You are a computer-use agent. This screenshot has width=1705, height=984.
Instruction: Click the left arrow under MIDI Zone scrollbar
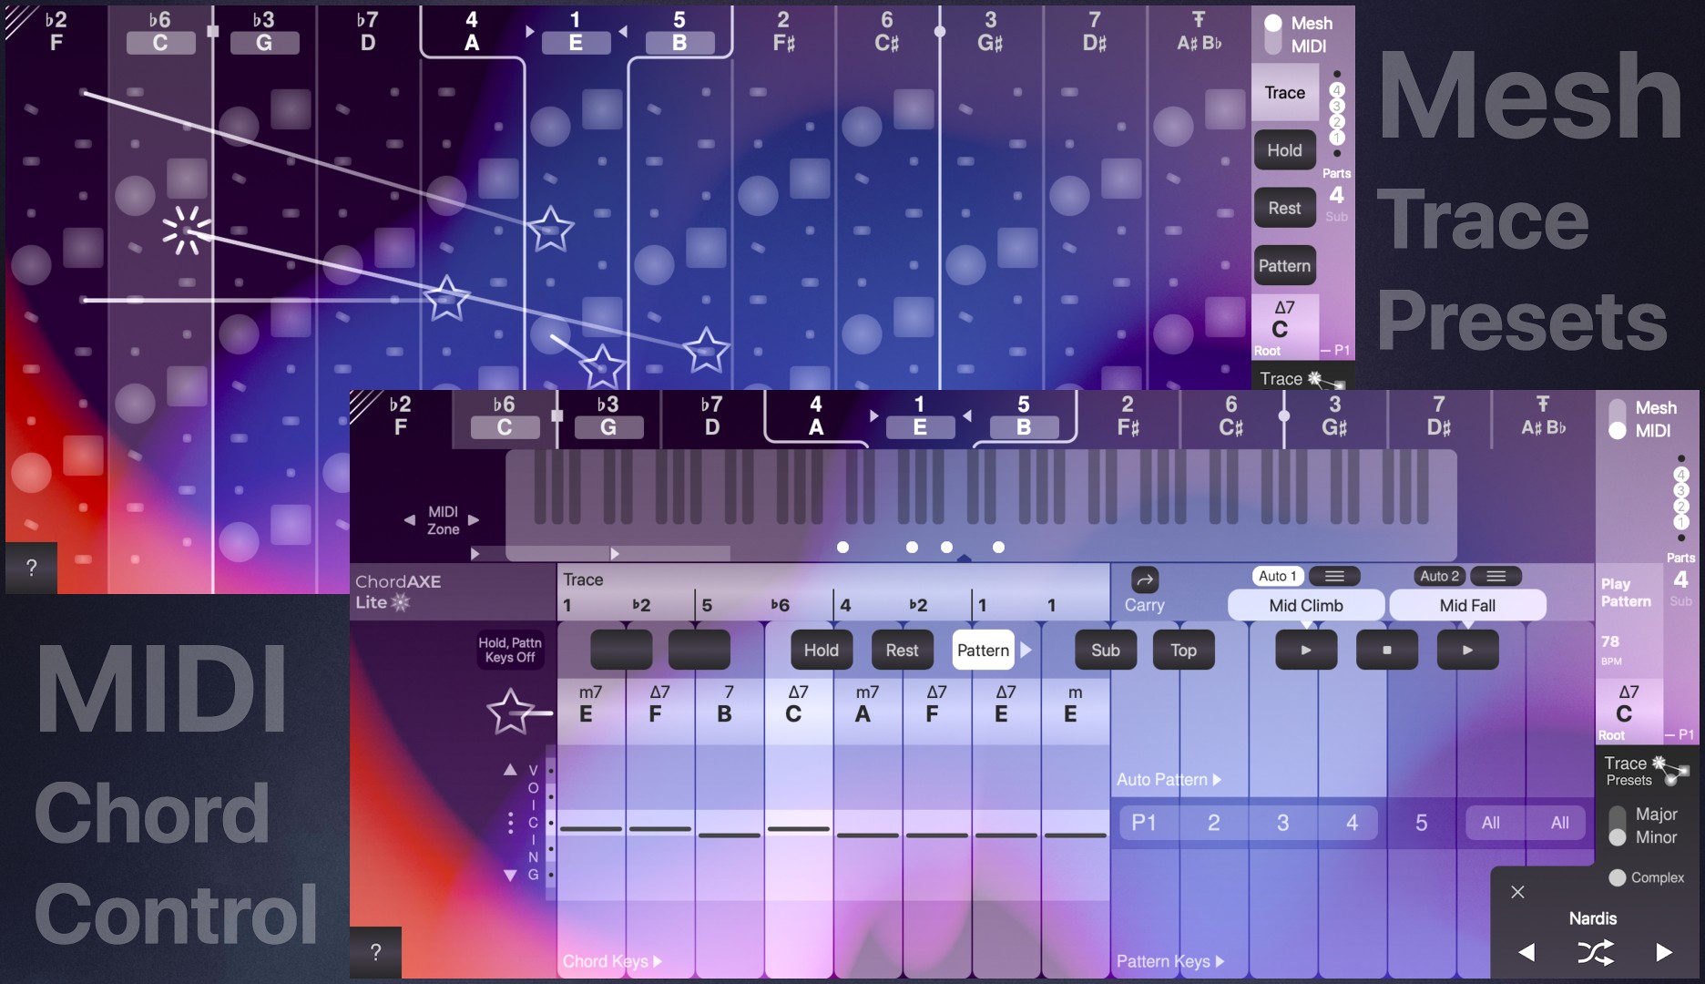475,553
